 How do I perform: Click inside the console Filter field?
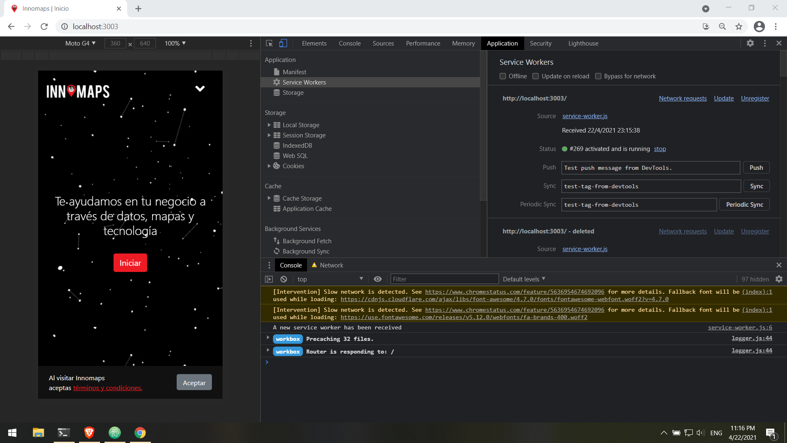444,279
